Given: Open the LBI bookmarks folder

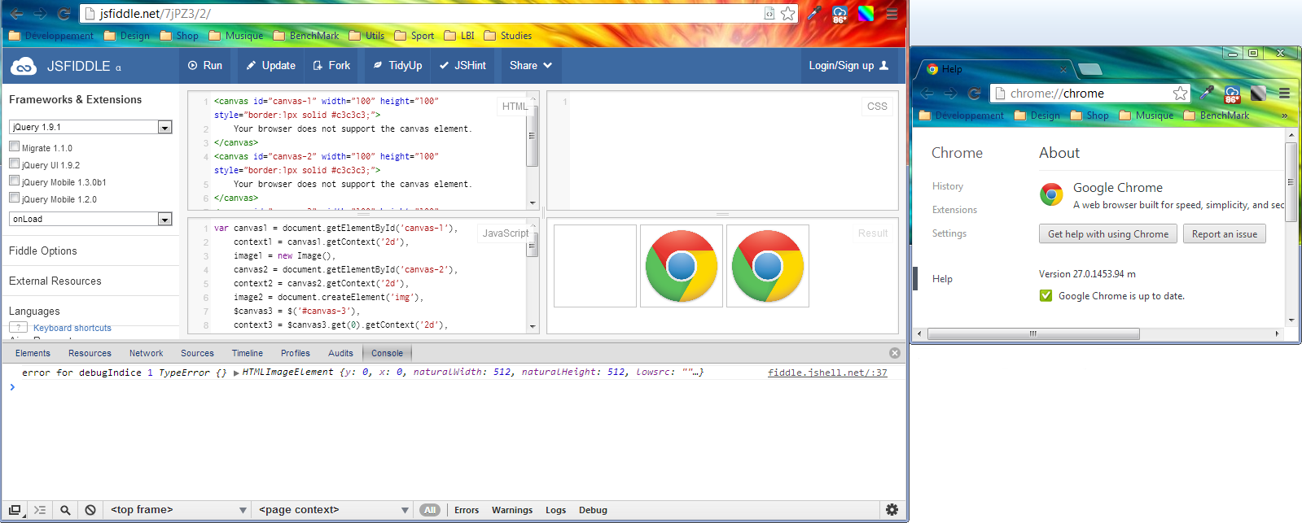Looking at the screenshot, I should click(458, 36).
